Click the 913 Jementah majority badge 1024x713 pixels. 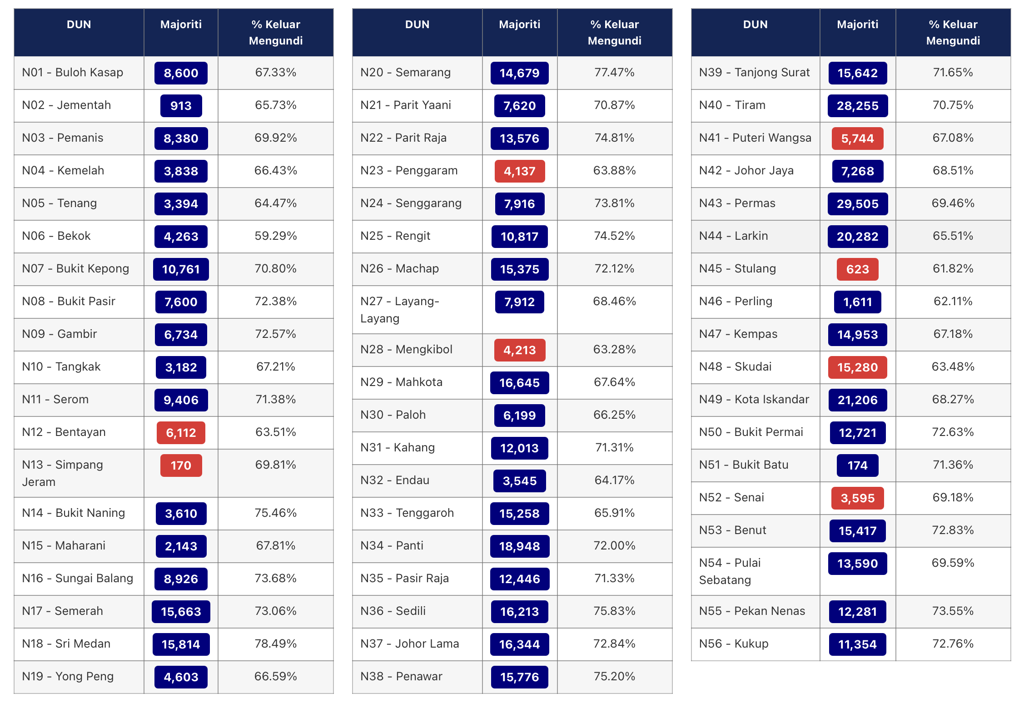(x=181, y=106)
